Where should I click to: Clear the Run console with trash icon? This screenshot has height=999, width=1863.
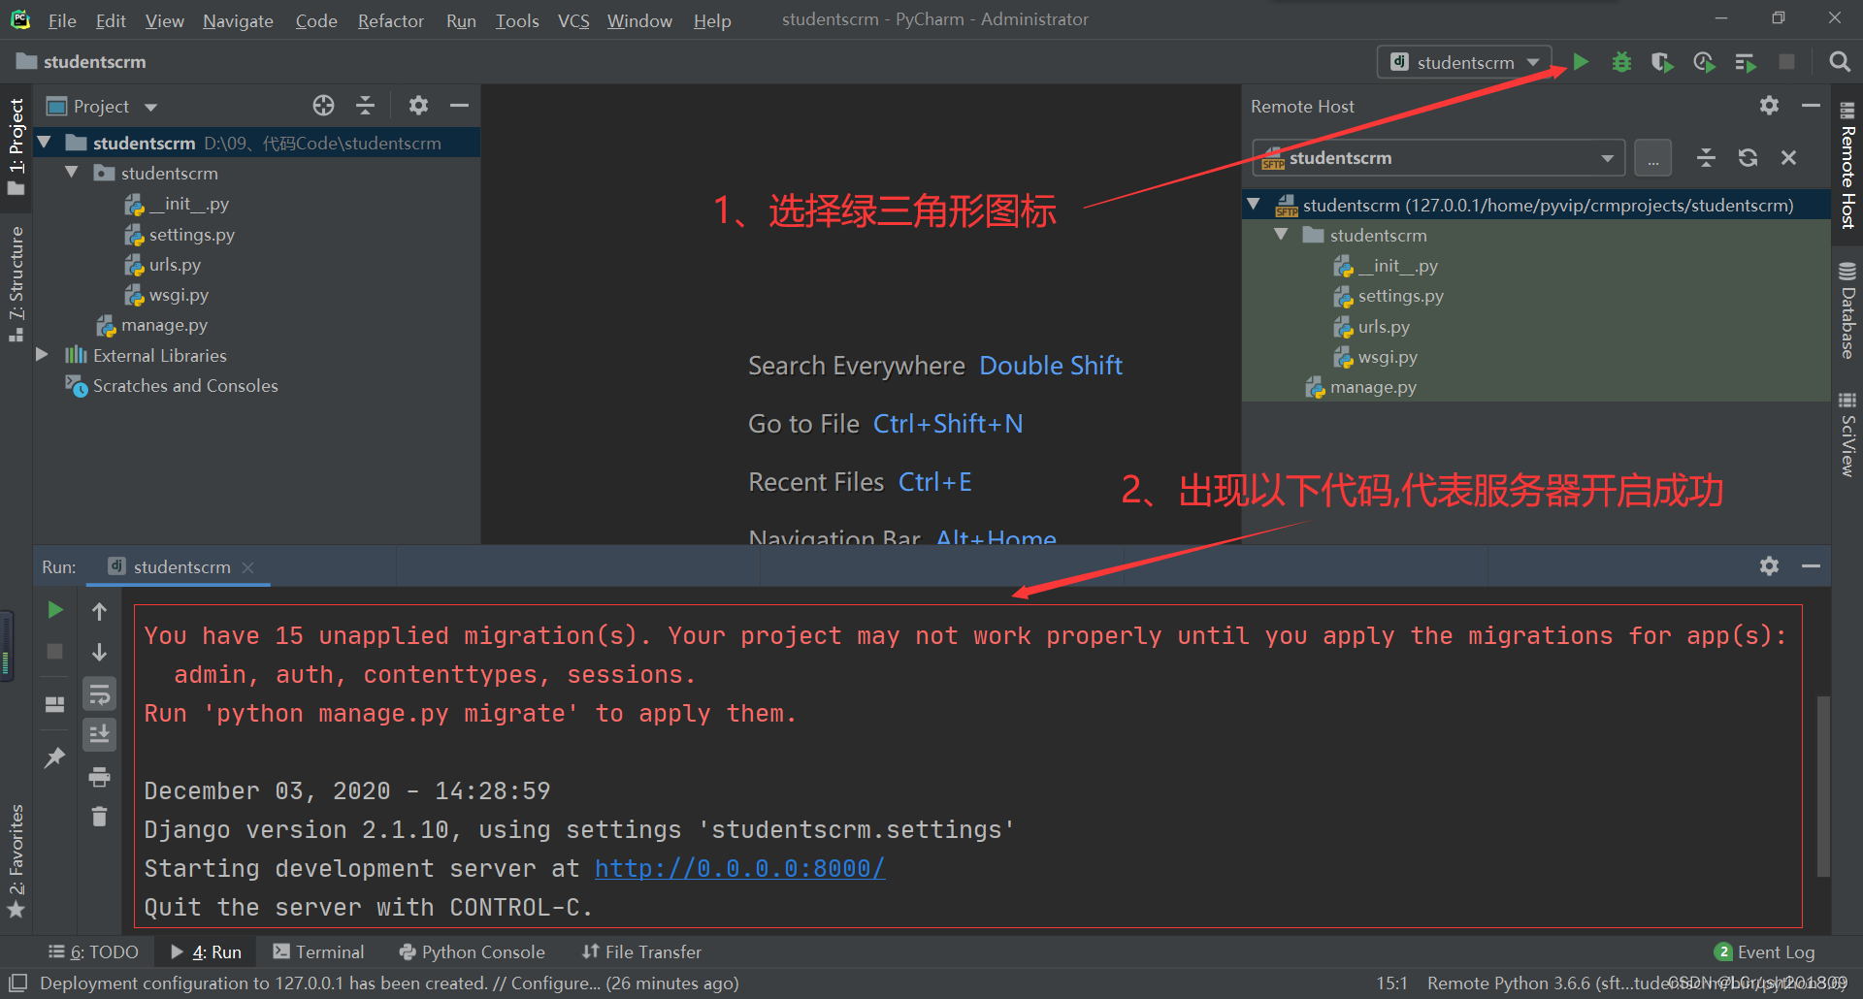point(98,816)
